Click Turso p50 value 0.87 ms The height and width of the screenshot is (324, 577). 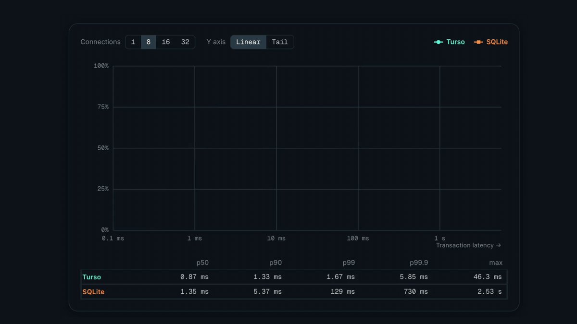[x=195, y=277]
